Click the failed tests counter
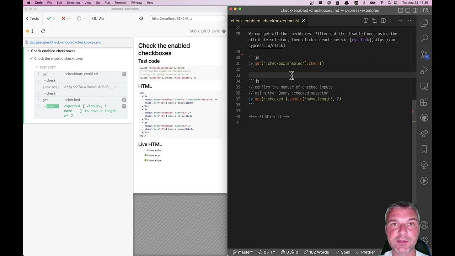Image resolution: width=455 pixels, height=256 pixels. click(66, 18)
